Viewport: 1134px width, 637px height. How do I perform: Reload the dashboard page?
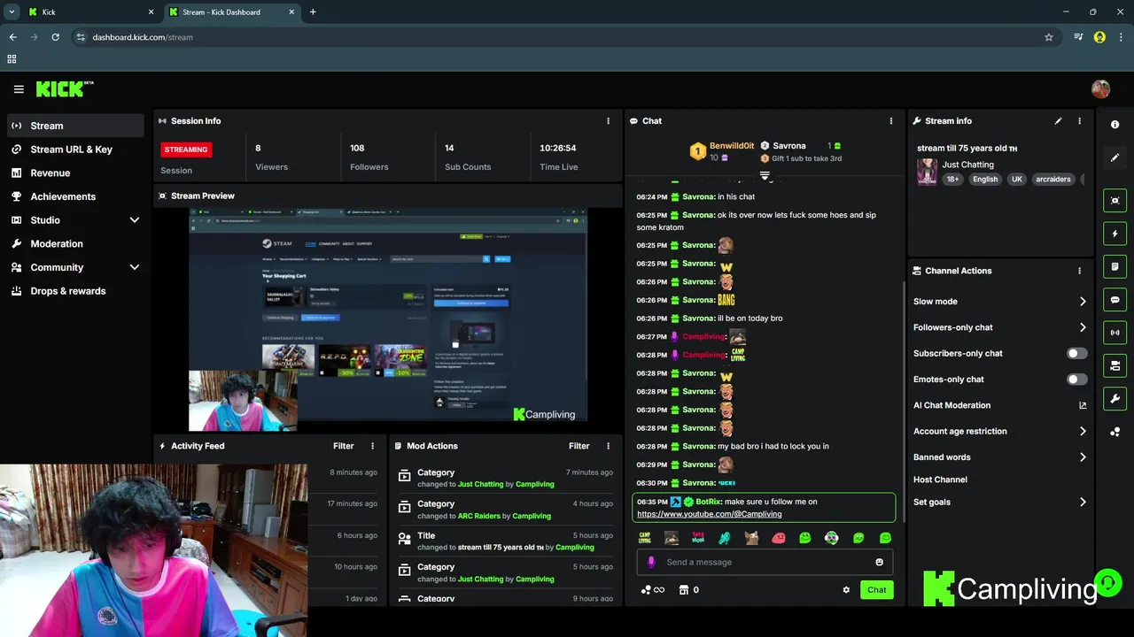click(55, 37)
